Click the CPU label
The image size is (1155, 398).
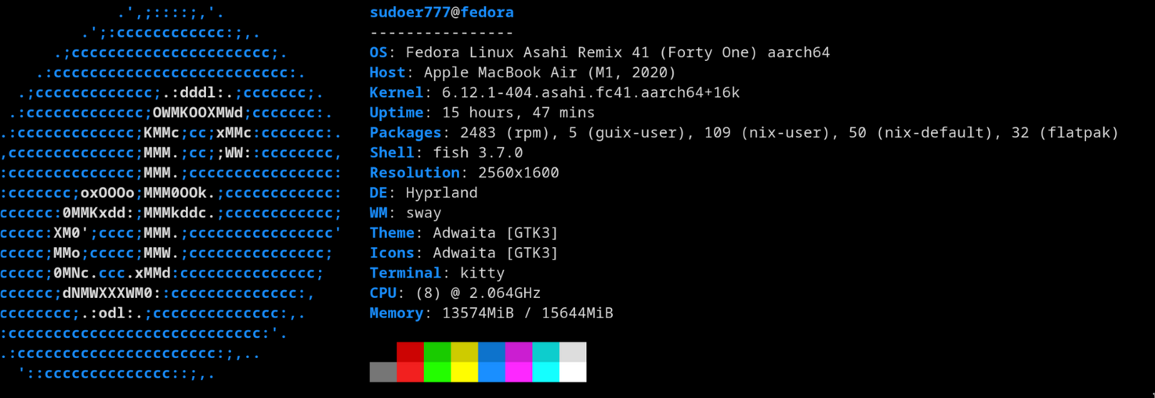(383, 293)
